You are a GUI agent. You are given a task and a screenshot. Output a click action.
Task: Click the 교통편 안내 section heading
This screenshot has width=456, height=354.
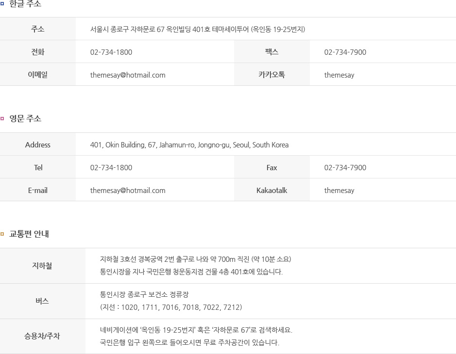pyautogui.click(x=29, y=234)
